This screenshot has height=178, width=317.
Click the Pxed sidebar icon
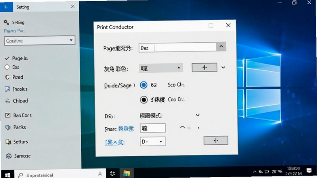pyautogui.click(x=7, y=77)
